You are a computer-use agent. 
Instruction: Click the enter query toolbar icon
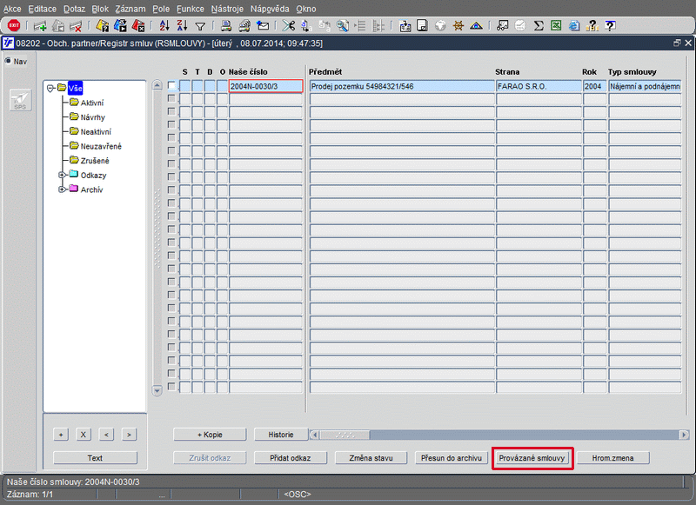pyautogui.click(x=103, y=26)
